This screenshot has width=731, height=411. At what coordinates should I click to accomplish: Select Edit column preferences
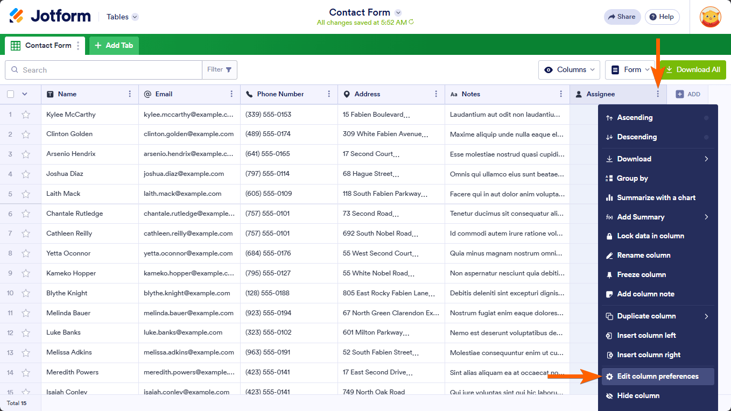coord(657,377)
